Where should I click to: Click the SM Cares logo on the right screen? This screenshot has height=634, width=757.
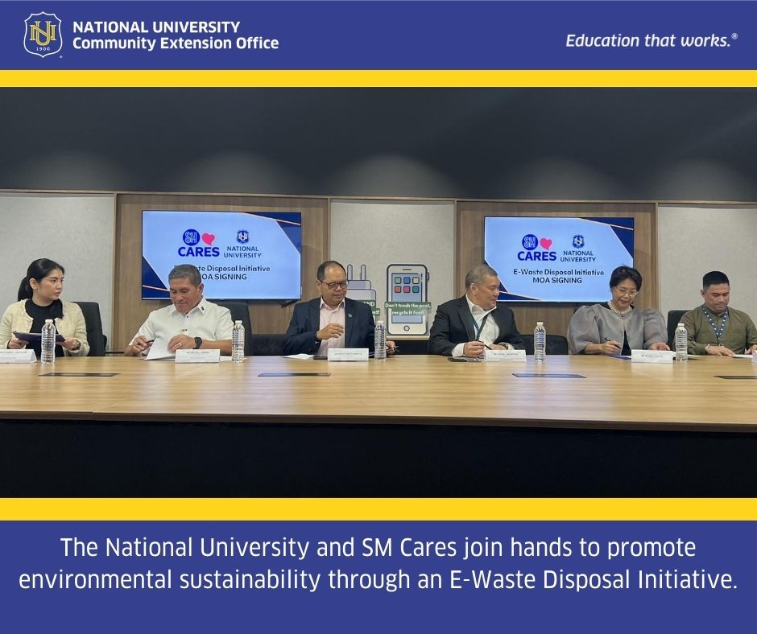[x=532, y=249]
